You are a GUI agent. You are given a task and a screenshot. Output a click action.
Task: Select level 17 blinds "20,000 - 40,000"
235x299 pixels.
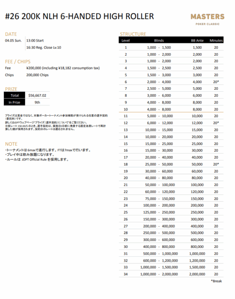(159, 157)
